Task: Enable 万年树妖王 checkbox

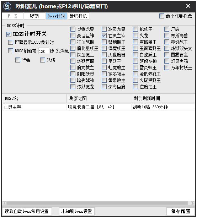Action: pos(167,67)
